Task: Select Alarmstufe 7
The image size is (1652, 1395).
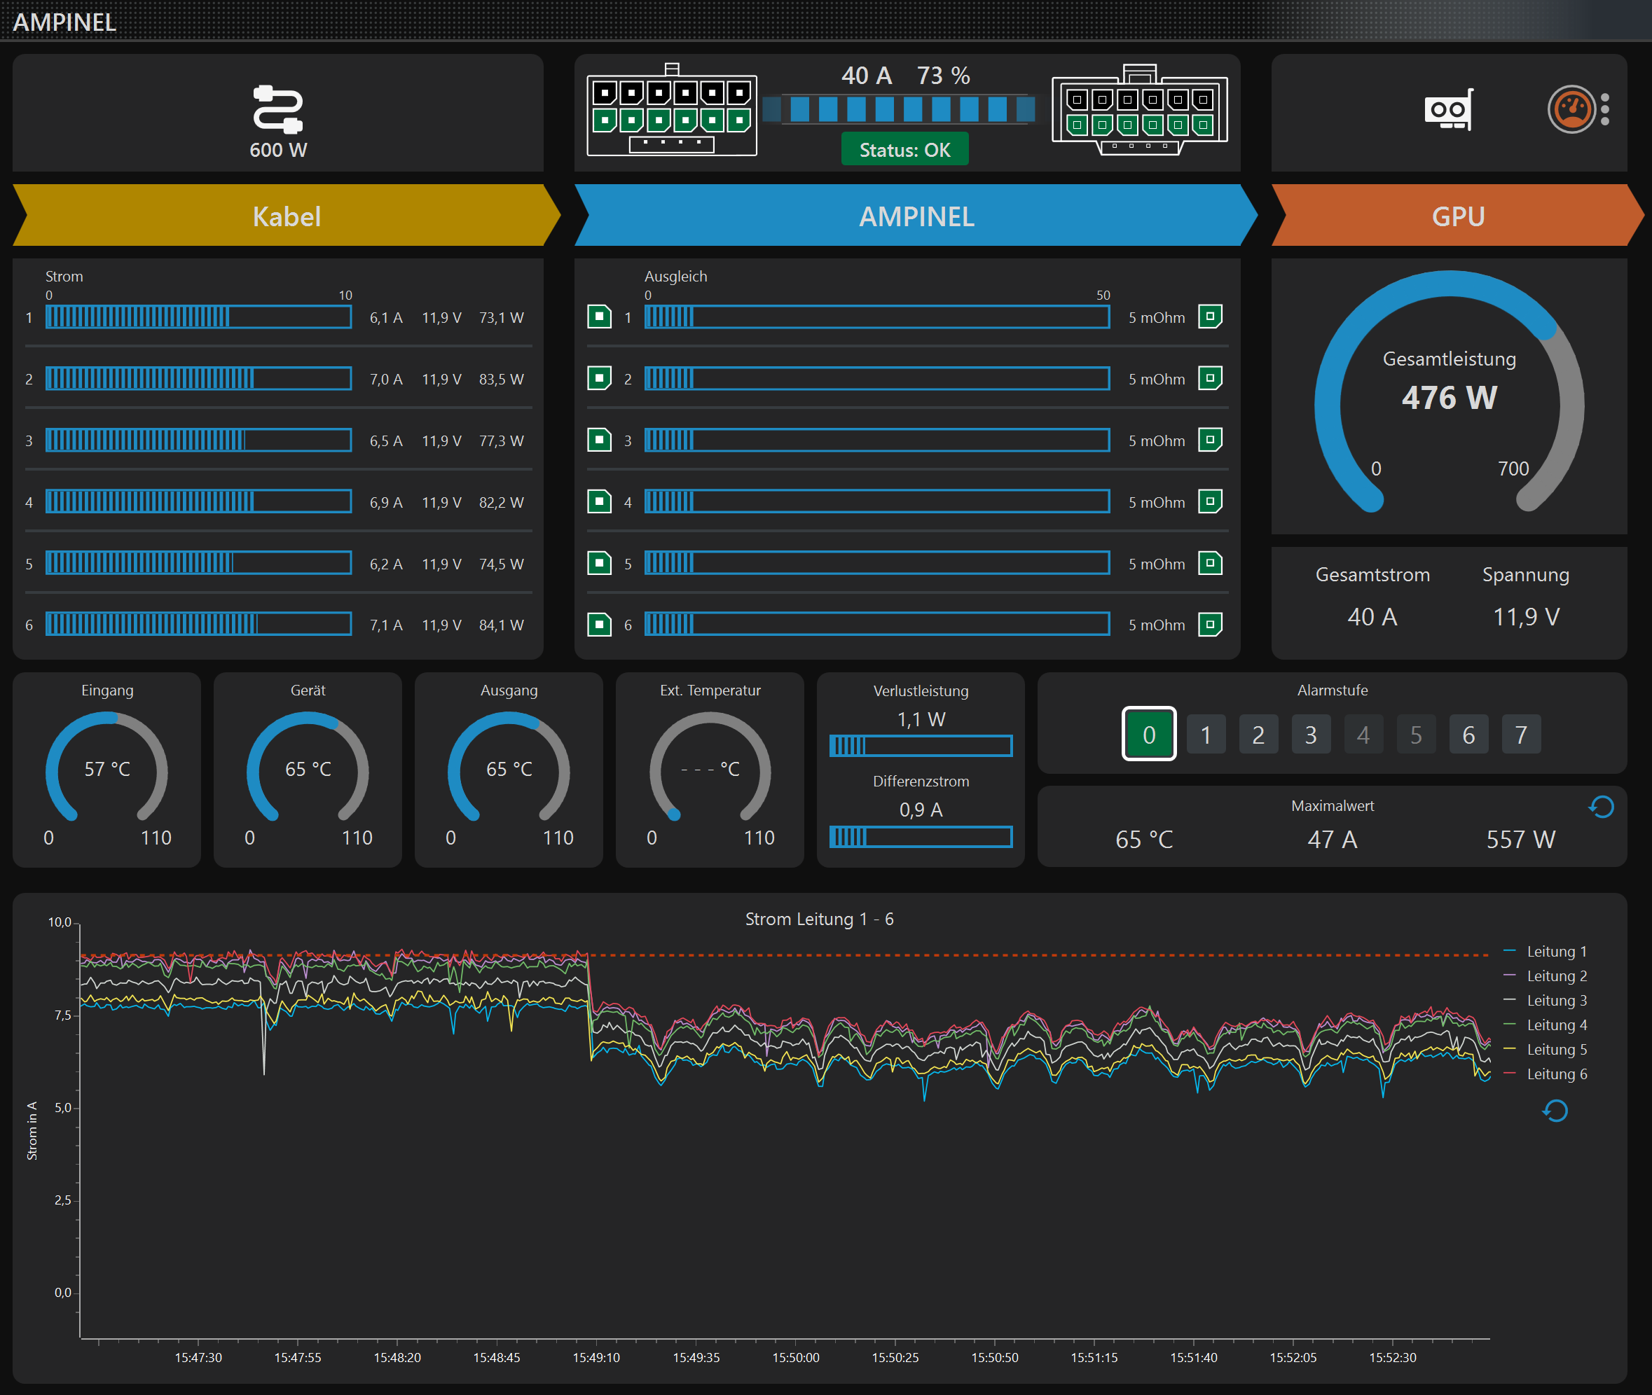Action: click(x=1521, y=735)
